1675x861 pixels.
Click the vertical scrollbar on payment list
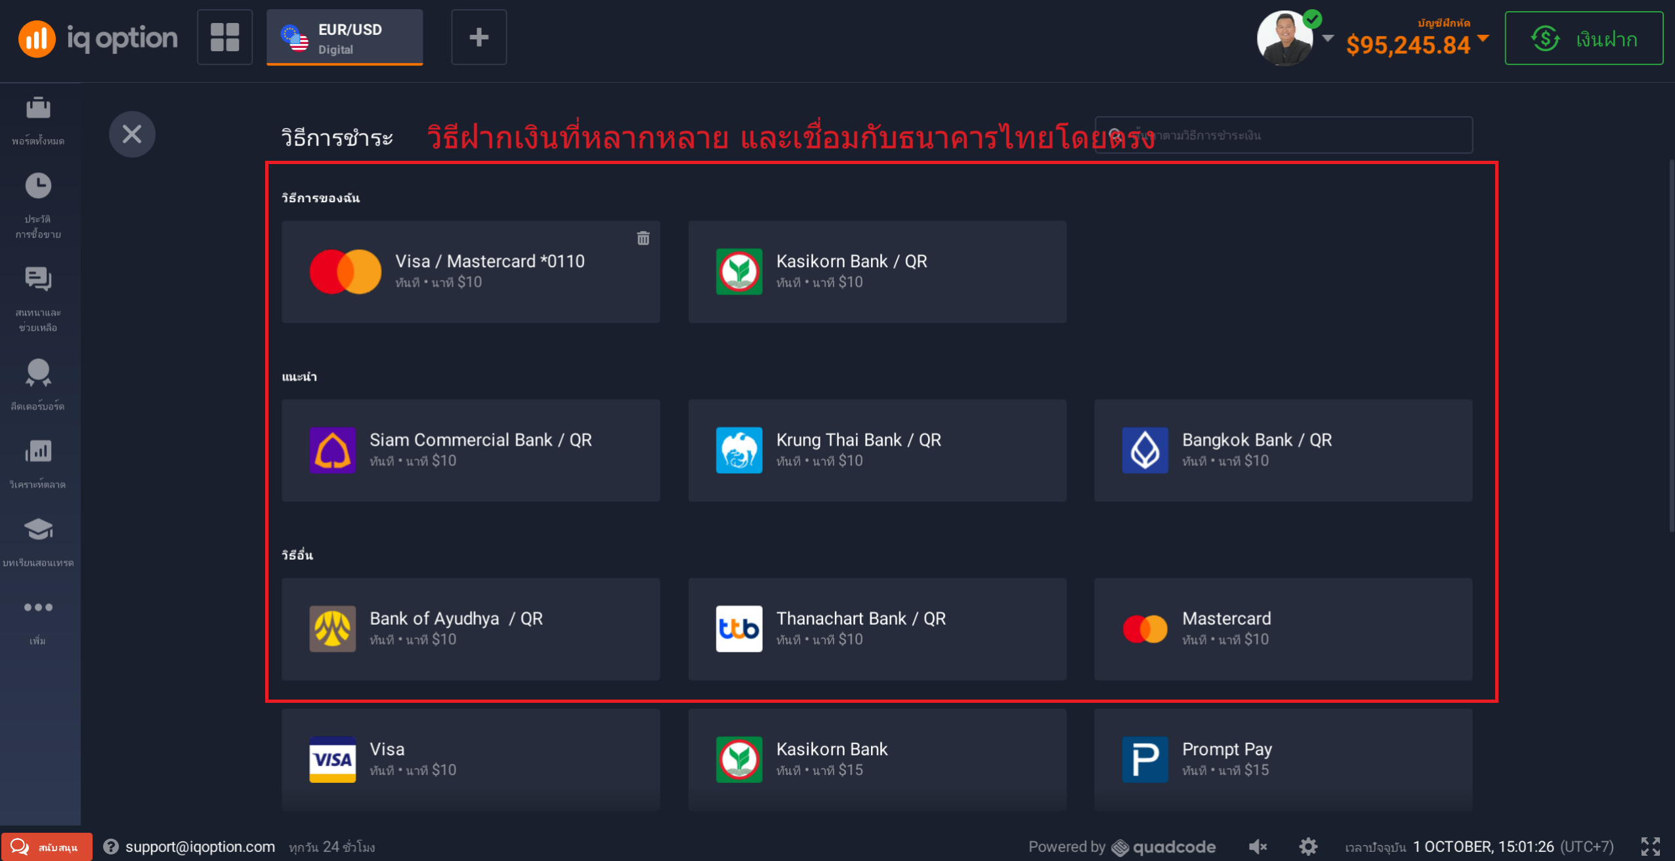coord(1671,345)
